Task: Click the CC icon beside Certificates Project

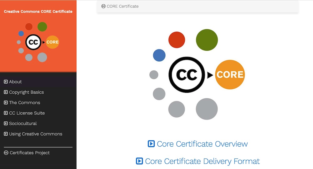Action: 6,153
